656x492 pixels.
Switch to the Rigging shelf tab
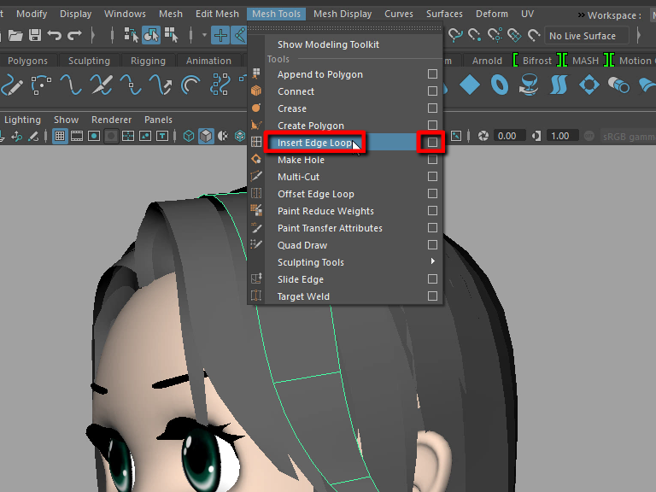click(x=148, y=61)
